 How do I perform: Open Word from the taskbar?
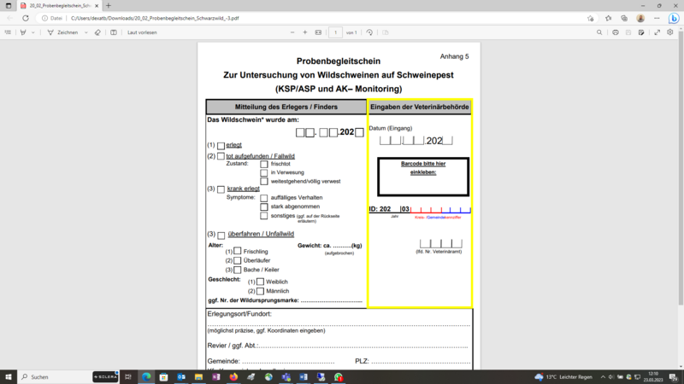point(304,377)
